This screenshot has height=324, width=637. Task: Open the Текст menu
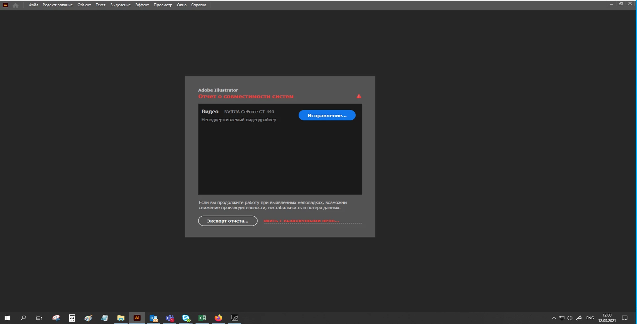tap(100, 5)
